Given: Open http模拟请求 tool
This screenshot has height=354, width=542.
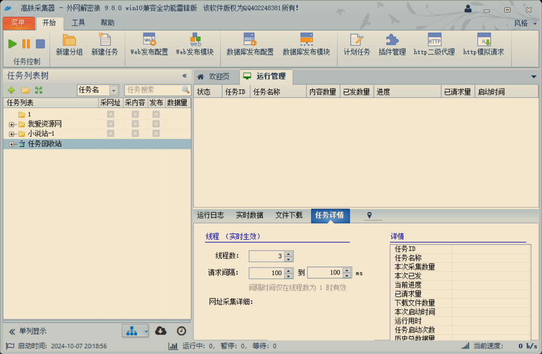Looking at the screenshot, I should point(484,45).
